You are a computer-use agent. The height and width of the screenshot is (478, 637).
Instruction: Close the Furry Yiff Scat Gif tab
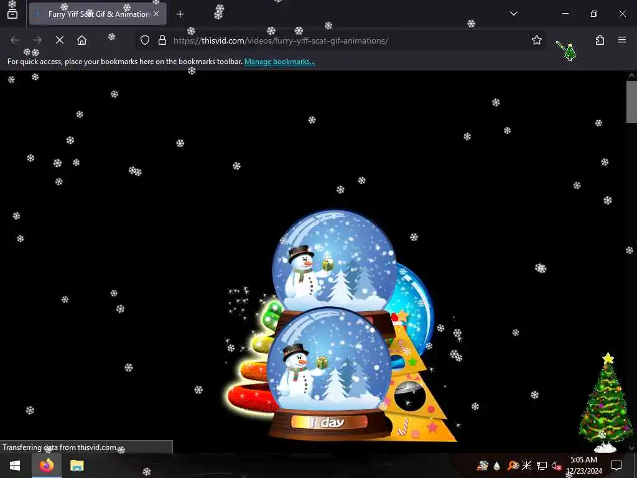pyautogui.click(x=156, y=14)
